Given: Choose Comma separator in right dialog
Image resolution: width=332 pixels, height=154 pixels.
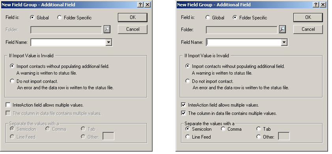Looking at the screenshot, I should [x=223, y=129].
